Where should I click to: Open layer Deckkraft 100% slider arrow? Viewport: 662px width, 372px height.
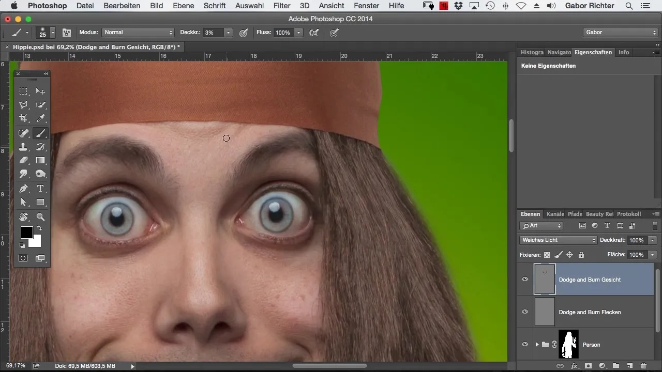point(653,240)
